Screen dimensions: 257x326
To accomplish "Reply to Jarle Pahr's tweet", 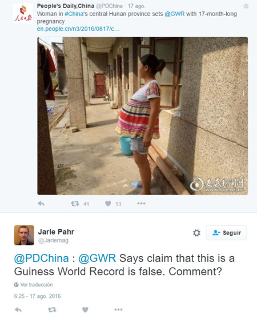I will [x=18, y=310].
